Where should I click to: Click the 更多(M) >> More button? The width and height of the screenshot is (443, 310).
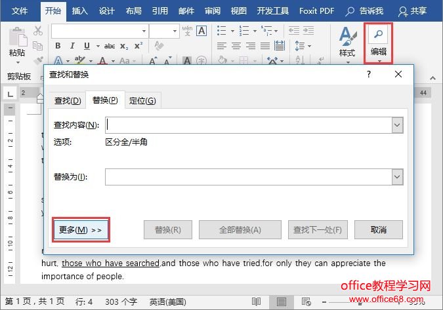(81, 229)
